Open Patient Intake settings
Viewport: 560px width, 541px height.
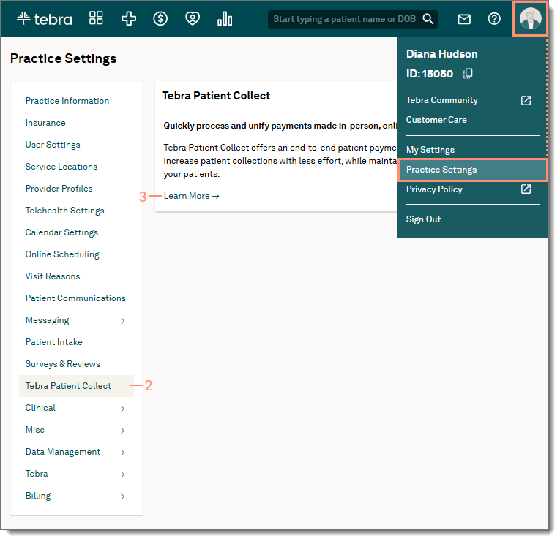point(53,342)
